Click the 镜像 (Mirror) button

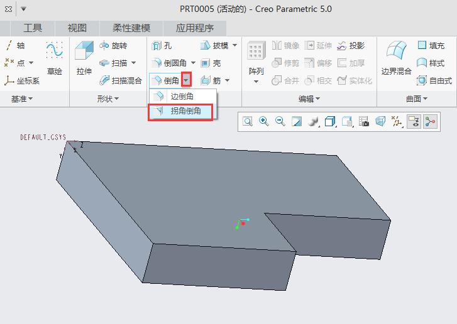285,45
